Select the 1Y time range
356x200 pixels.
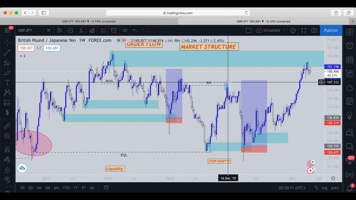pos(76,188)
